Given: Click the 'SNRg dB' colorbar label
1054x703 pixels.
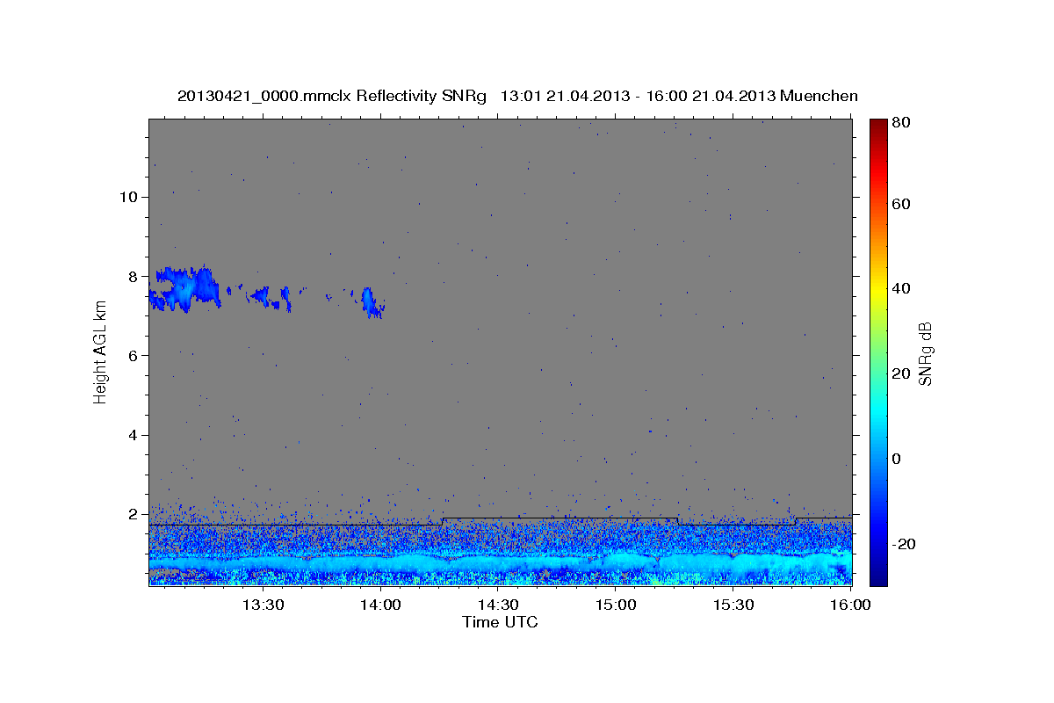Looking at the screenshot, I should 925,353.
